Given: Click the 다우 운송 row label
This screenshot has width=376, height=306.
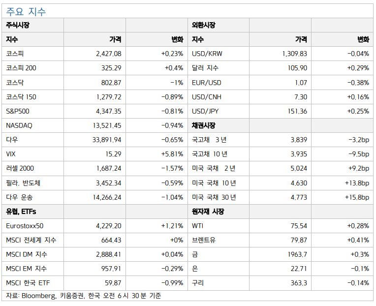Looking at the screenshot, I should [19, 197].
